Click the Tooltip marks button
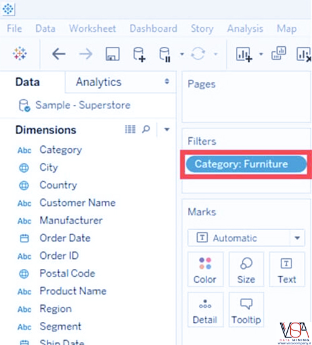Image resolution: width=312 pixels, height=345 pixels. (246, 310)
